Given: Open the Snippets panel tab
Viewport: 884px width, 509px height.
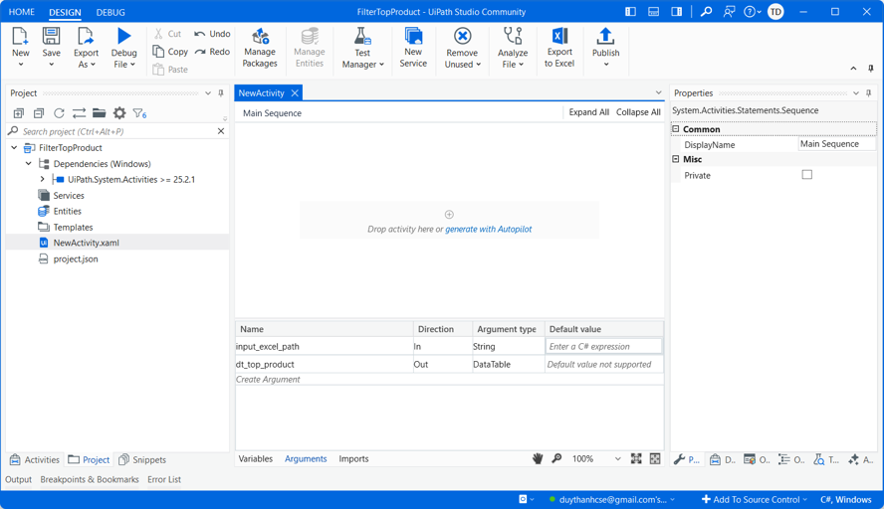Looking at the screenshot, I should (x=142, y=459).
